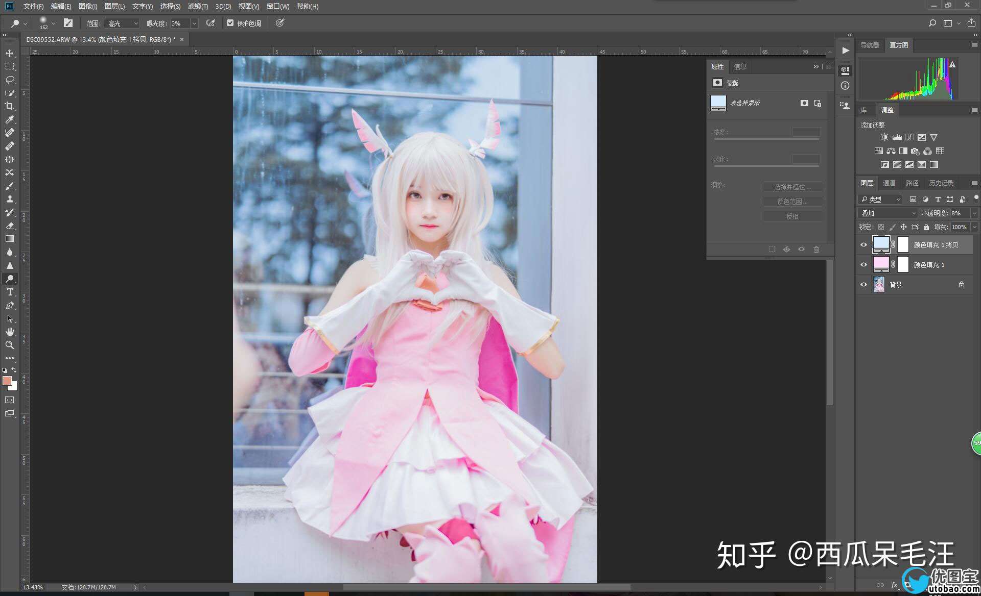Filter layers by text type
981x596 pixels.
click(938, 200)
